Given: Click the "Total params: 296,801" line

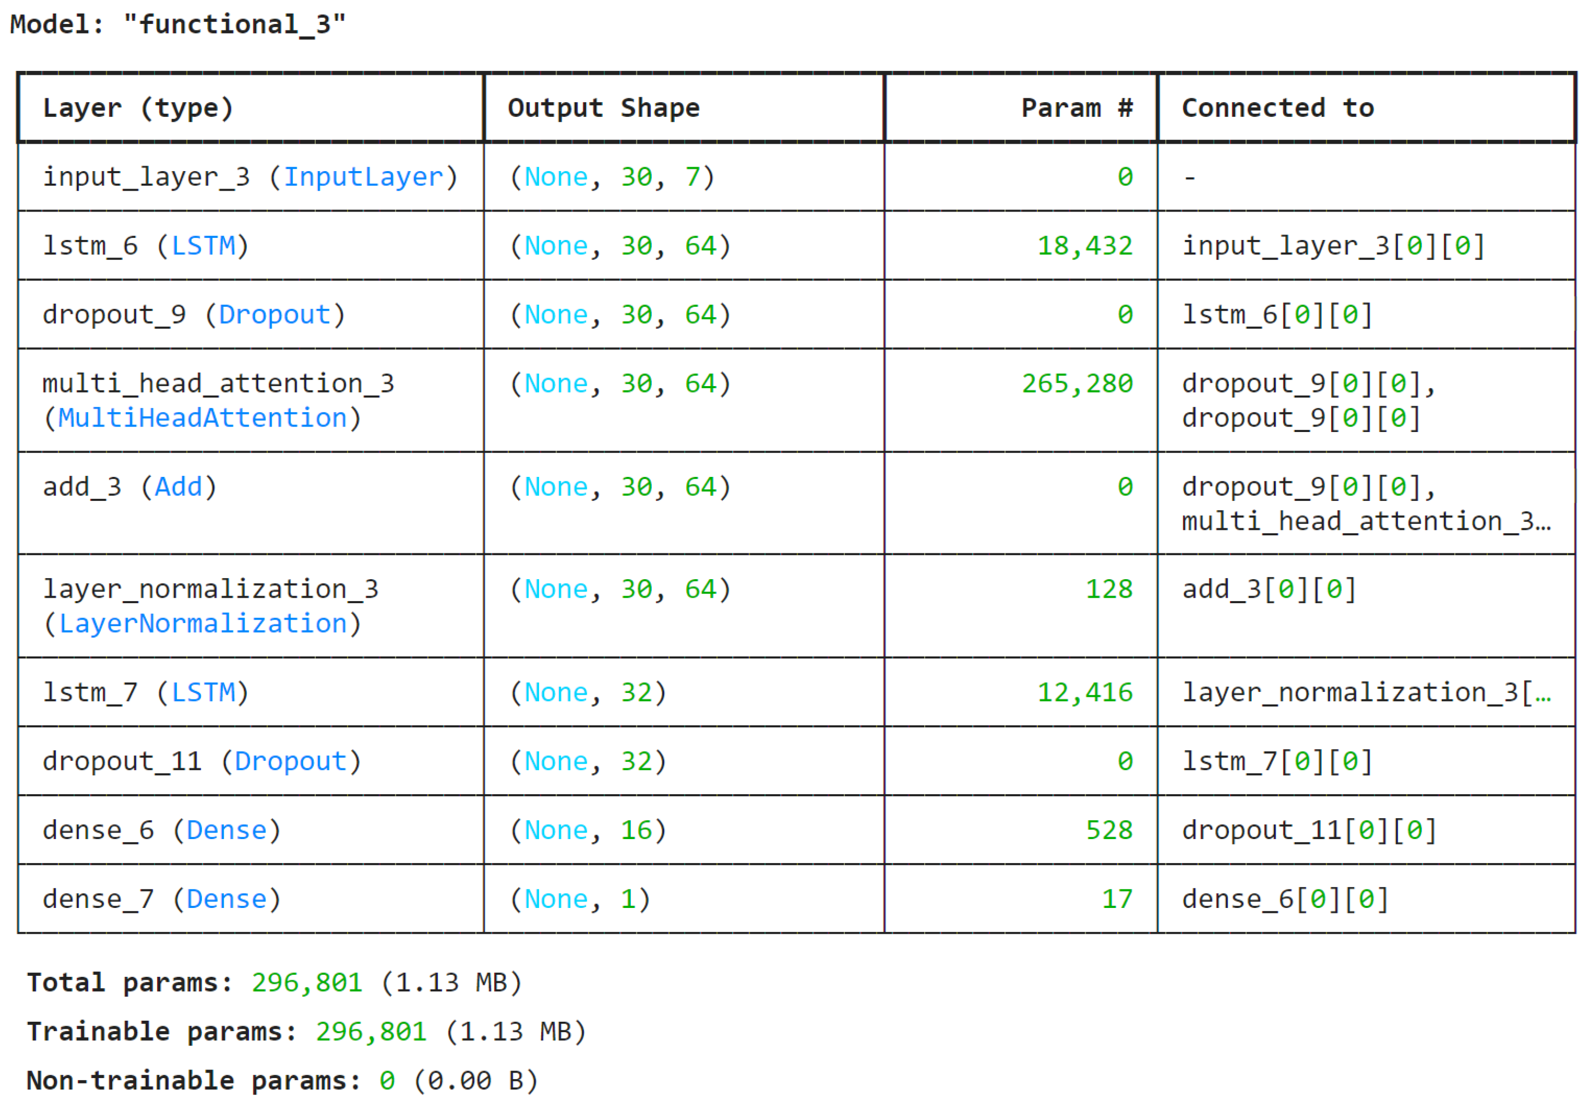Looking at the screenshot, I should coord(274,983).
